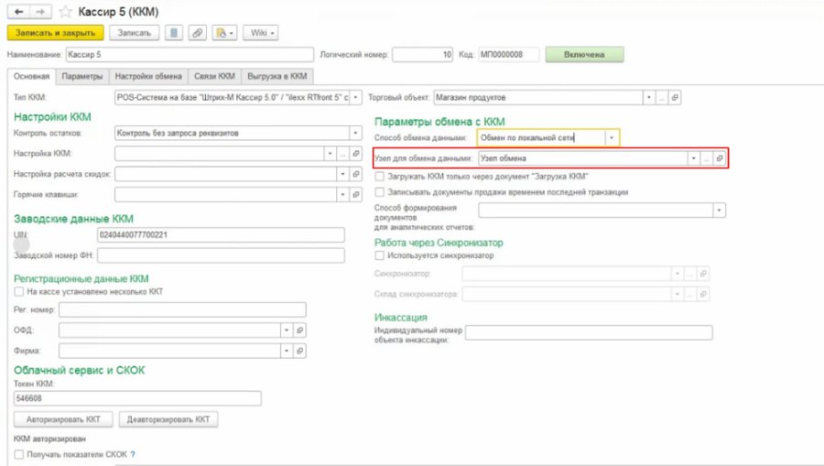
Task: Open Узел для обмена данными record icon
Action: click(x=720, y=158)
